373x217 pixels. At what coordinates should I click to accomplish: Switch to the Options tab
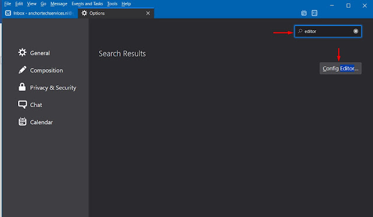click(116, 13)
